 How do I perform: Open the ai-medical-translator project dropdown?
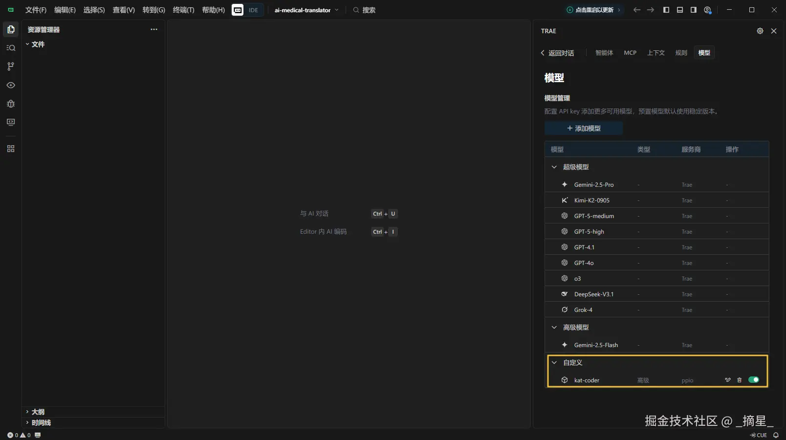coord(306,10)
